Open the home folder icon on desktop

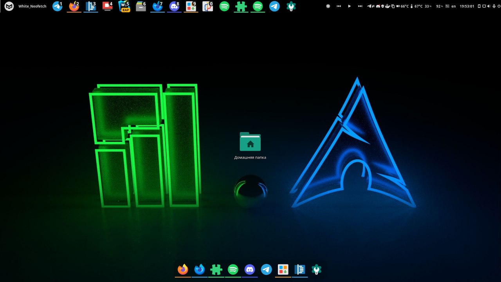pos(250,141)
